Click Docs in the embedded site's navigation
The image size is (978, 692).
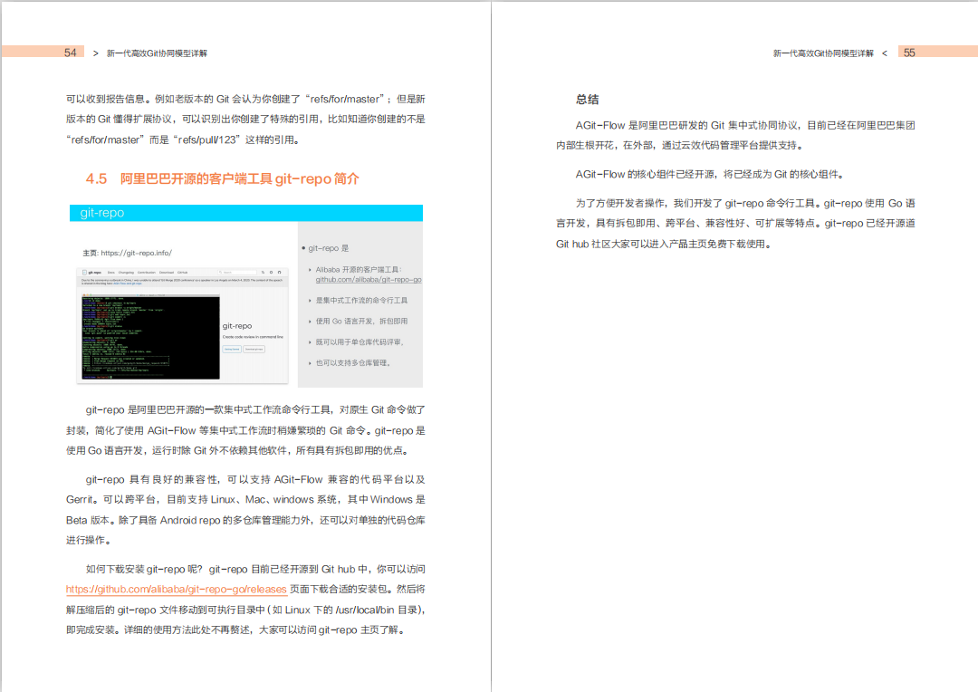coord(111,272)
